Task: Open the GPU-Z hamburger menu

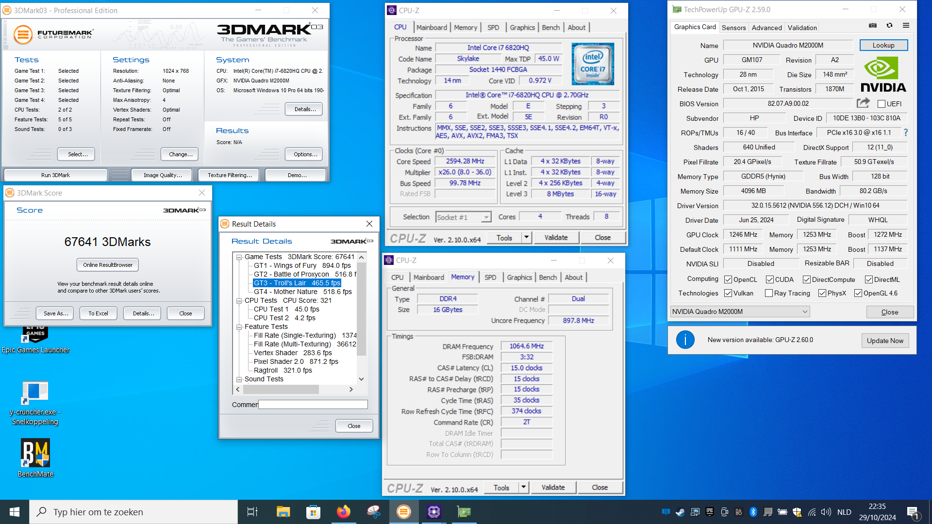Action: coord(906,26)
